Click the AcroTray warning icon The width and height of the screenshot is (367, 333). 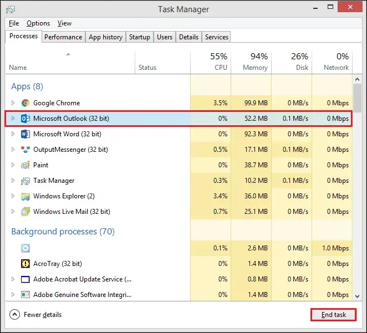click(26, 264)
